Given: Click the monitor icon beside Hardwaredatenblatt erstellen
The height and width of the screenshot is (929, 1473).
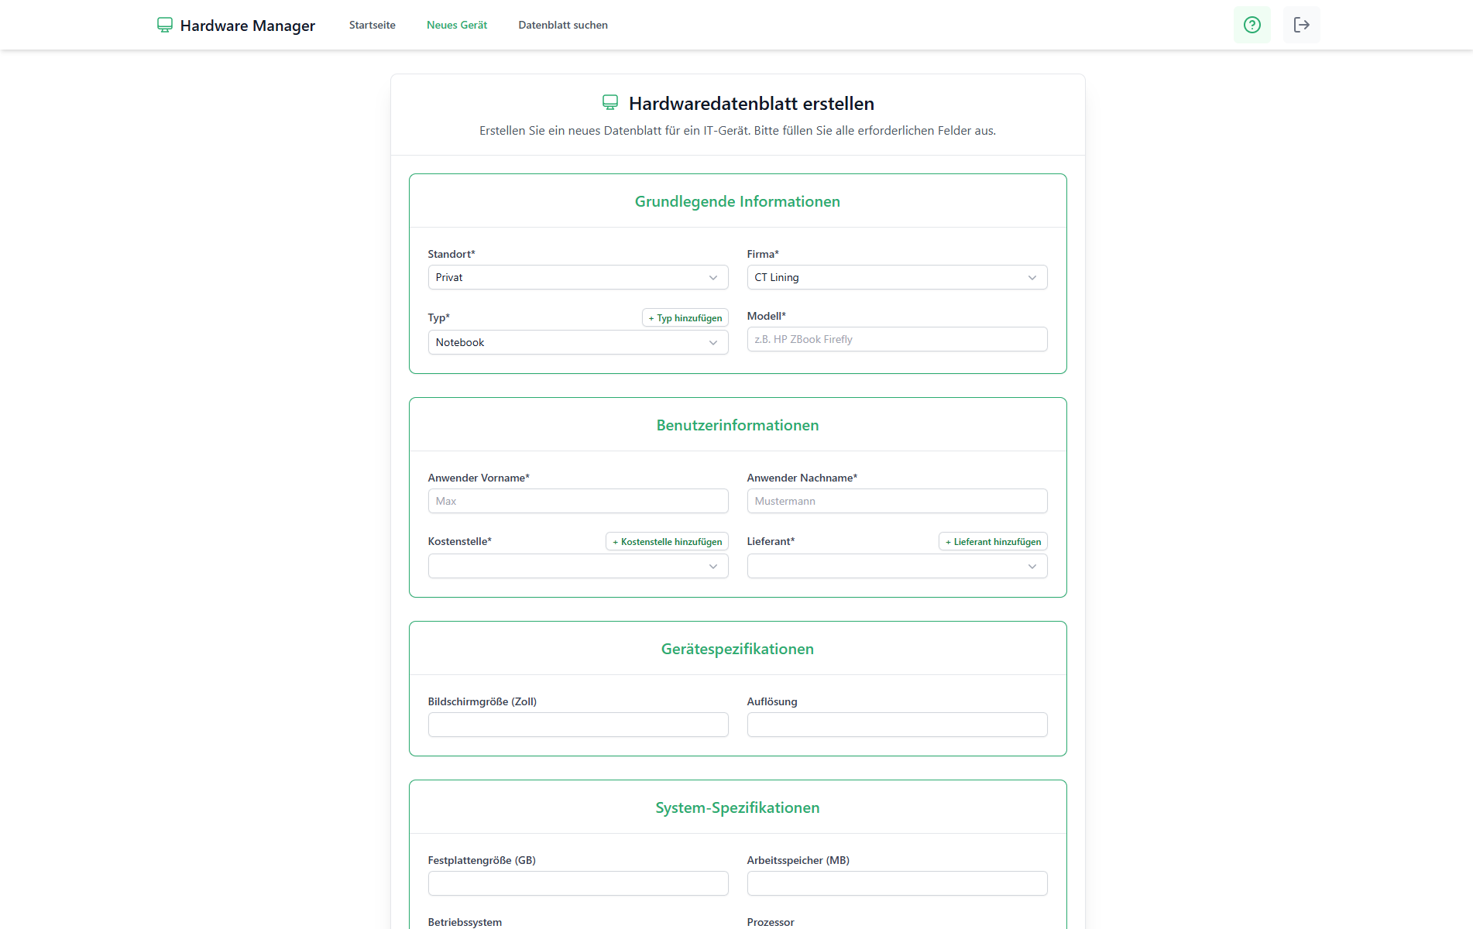Looking at the screenshot, I should pyautogui.click(x=610, y=103).
